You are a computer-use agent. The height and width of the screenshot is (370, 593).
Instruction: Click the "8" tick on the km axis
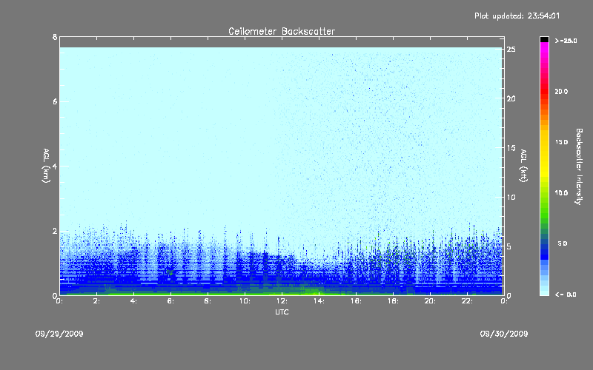55,37
